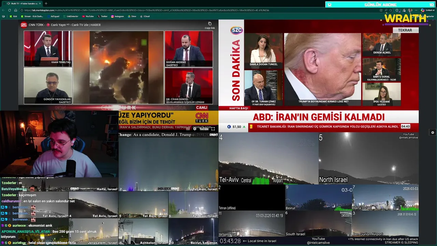The image size is (437, 246).
Task: Open the iCloud bookmark
Action: tap(145, 16)
